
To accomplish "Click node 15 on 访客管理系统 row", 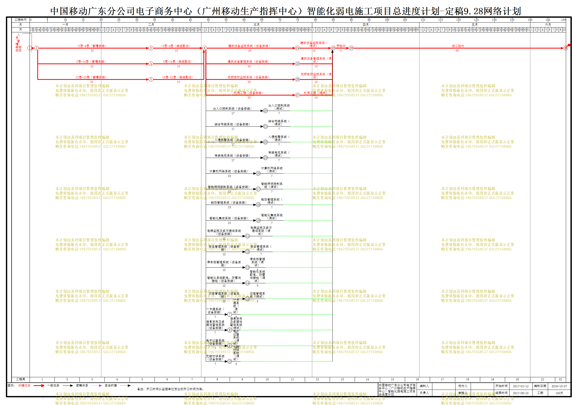I will tap(247, 299).
